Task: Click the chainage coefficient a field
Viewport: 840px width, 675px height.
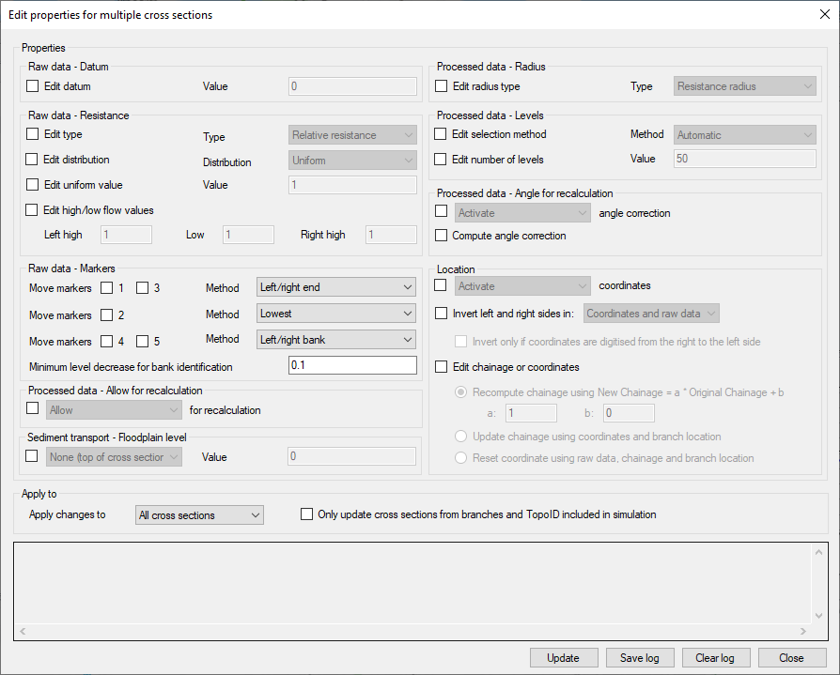Action: tap(532, 413)
